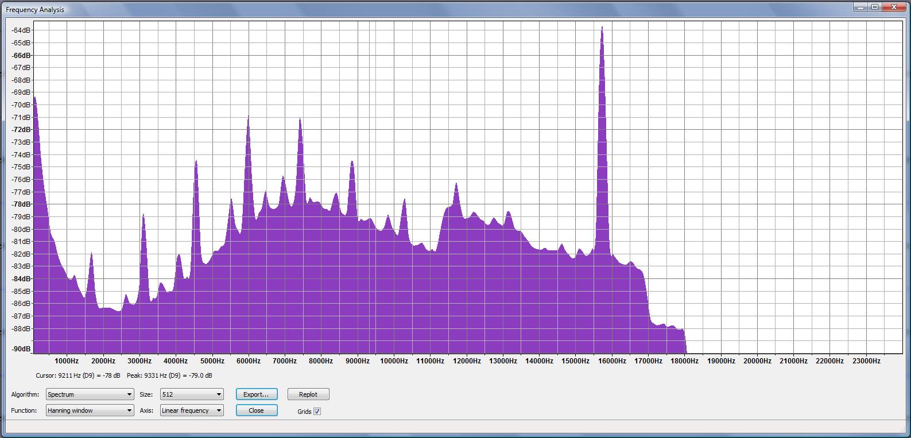Screen dimensions: 911x438
Task: Click the 'Grids' label text
Action: [x=304, y=412]
